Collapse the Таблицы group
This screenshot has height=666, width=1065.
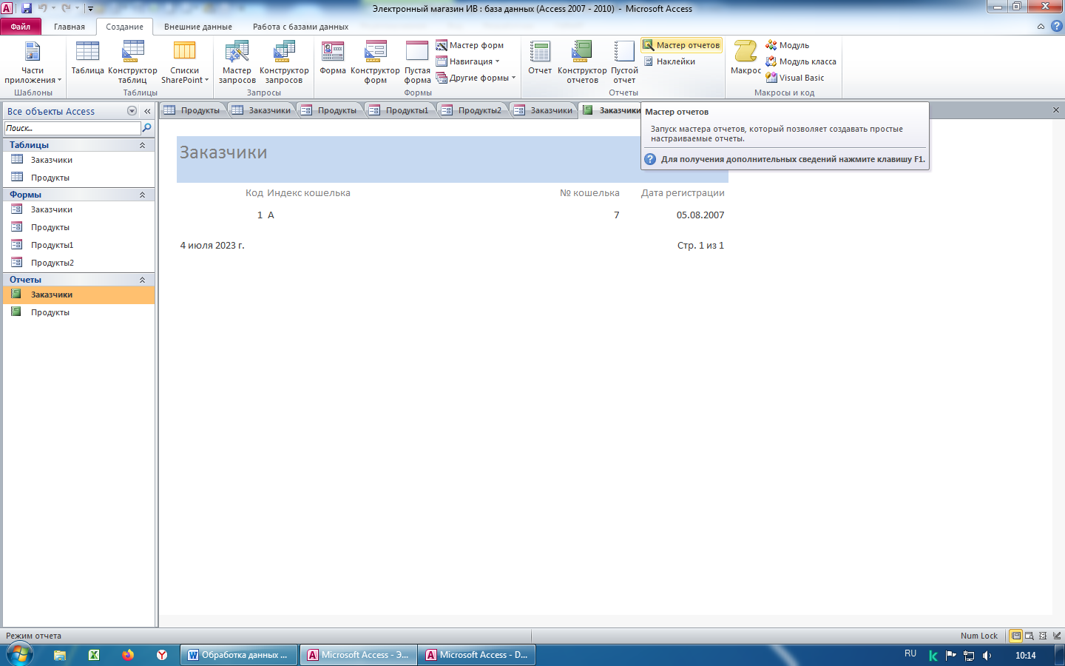142,145
